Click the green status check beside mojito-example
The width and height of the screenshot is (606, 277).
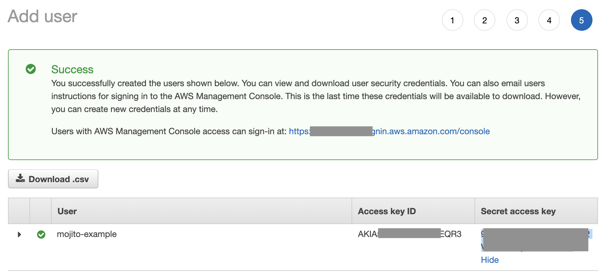[x=41, y=235]
